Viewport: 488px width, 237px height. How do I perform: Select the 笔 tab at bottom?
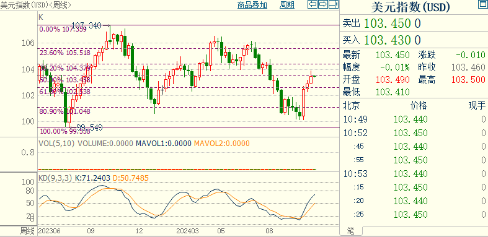coord(351,230)
